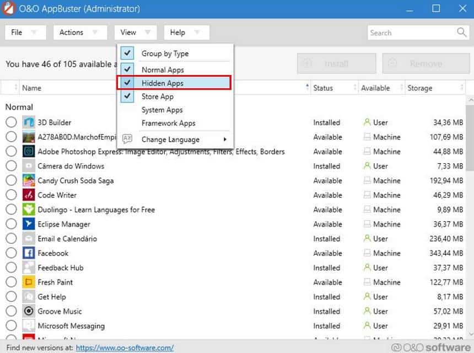Click the Machine icon in Candy Crush row
This screenshot has width=474, height=353.
[x=367, y=180]
